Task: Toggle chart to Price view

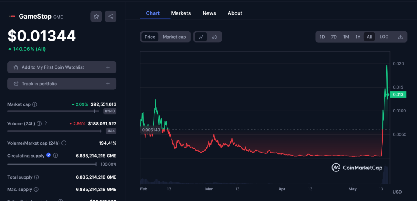Action: click(x=150, y=37)
